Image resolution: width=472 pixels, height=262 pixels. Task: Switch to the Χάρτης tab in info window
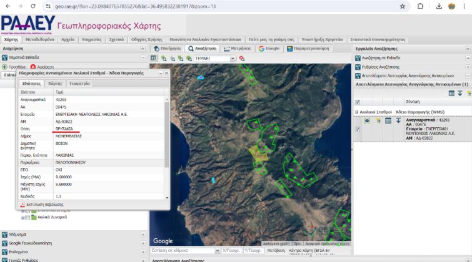click(55, 84)
